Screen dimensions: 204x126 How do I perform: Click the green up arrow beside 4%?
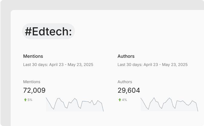tap(120, 100)
